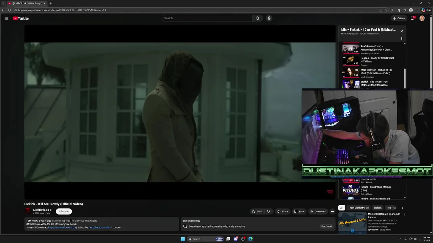This screenshot has height=243, width=433.
Task: Select the Pop-Rap filter chip
Action: click(391, 208)
